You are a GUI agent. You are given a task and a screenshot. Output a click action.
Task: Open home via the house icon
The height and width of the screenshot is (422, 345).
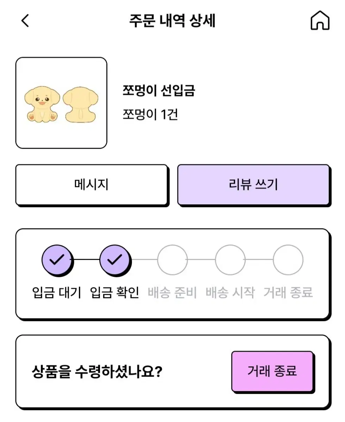tap(320, 21)
